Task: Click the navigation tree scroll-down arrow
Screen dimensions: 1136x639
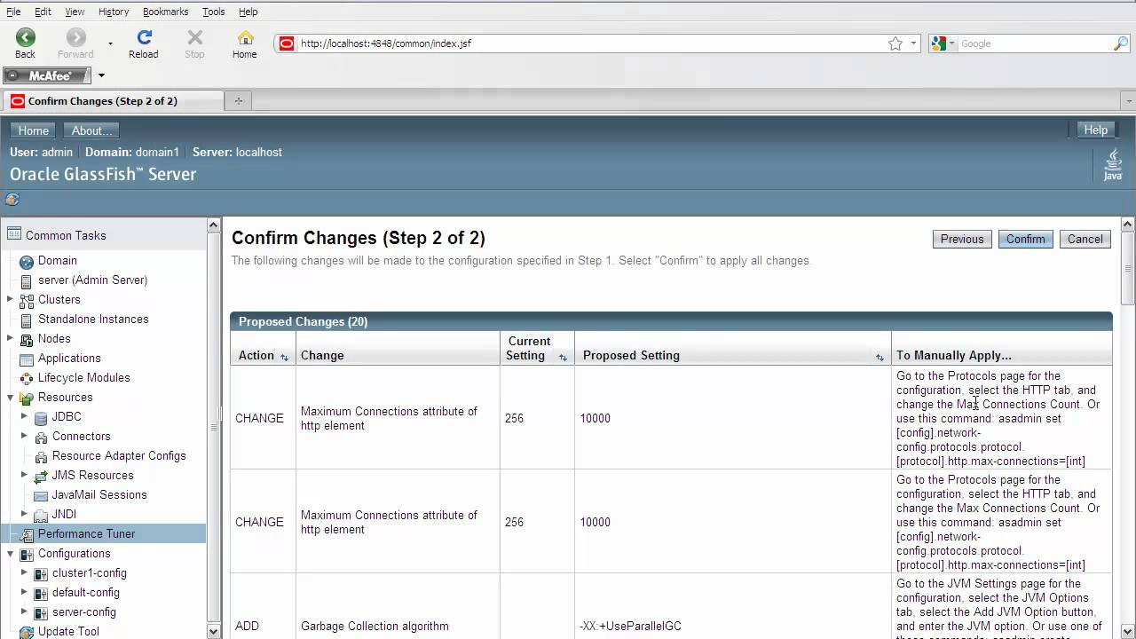Action: [214, 631]
